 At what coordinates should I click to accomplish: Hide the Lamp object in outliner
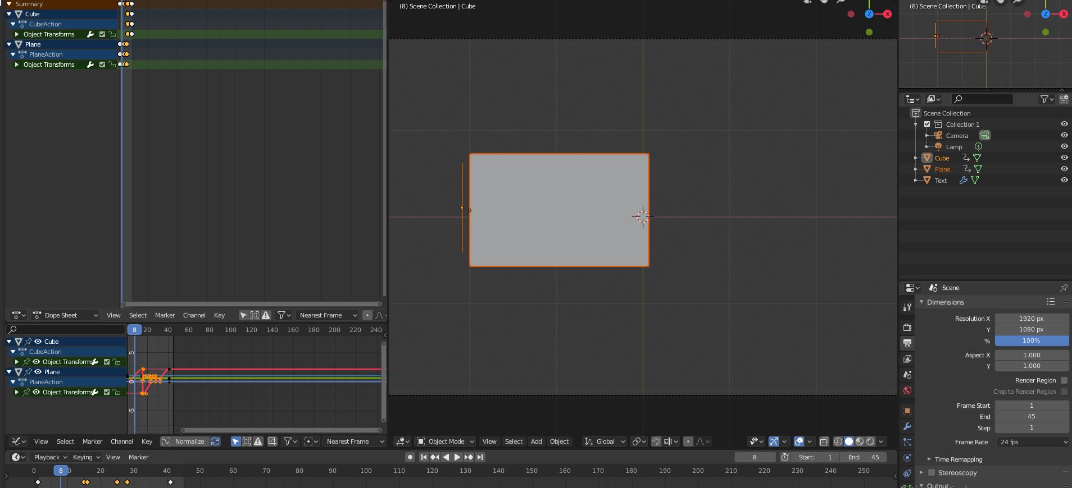pyautogui.click(x=1064, y=146)
